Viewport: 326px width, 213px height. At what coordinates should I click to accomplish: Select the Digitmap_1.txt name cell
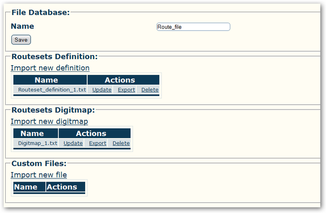click(x=36, y=143)
